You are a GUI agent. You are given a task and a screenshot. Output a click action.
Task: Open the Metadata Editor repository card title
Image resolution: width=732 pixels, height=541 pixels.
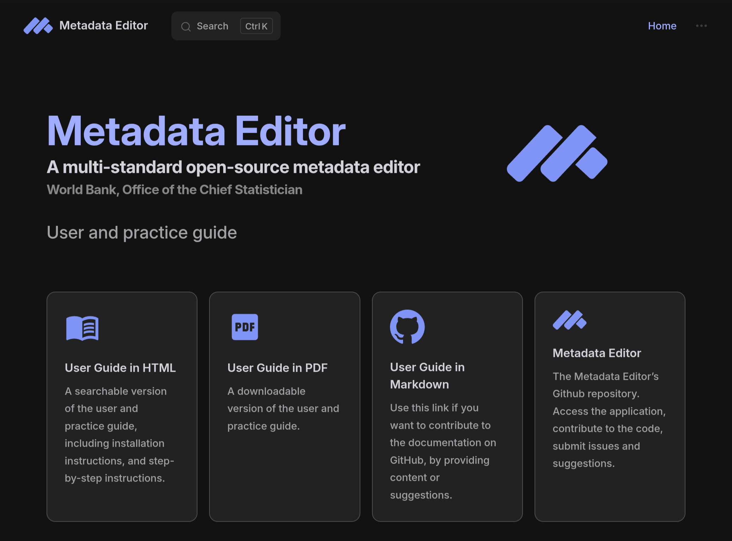(597, 353)
